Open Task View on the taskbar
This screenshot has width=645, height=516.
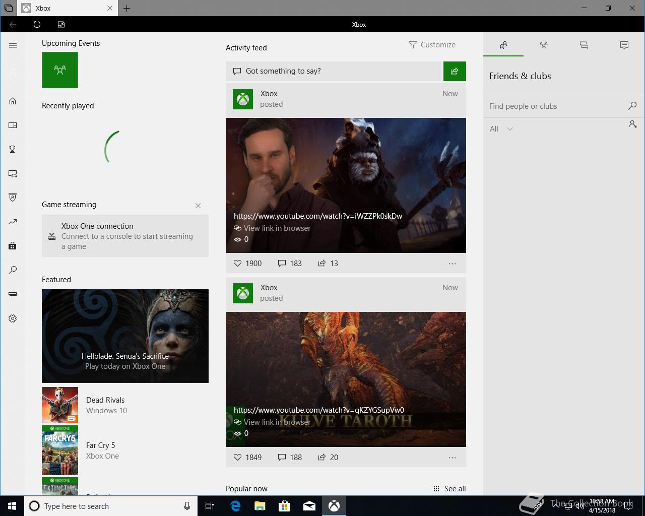tap(210, 506)
